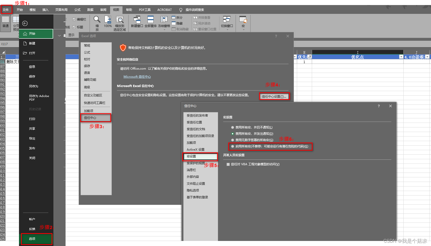Open filter dropdown on column I header
Screen dimensions: 431x246
click(x=401, y=57)
